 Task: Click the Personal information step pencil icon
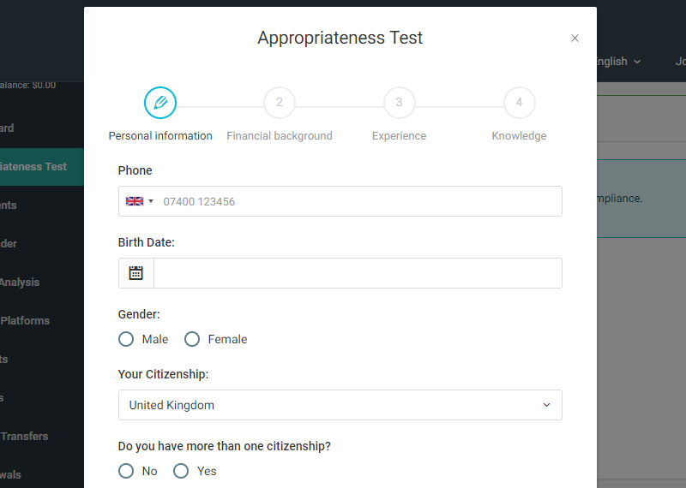(160, 103)
